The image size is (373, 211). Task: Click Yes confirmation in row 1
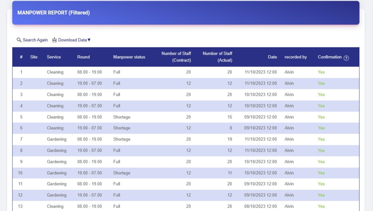click(x=321, y=72)
